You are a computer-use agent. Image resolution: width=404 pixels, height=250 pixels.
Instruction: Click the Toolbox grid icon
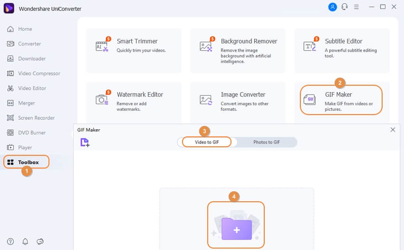(x=10, y=162)
